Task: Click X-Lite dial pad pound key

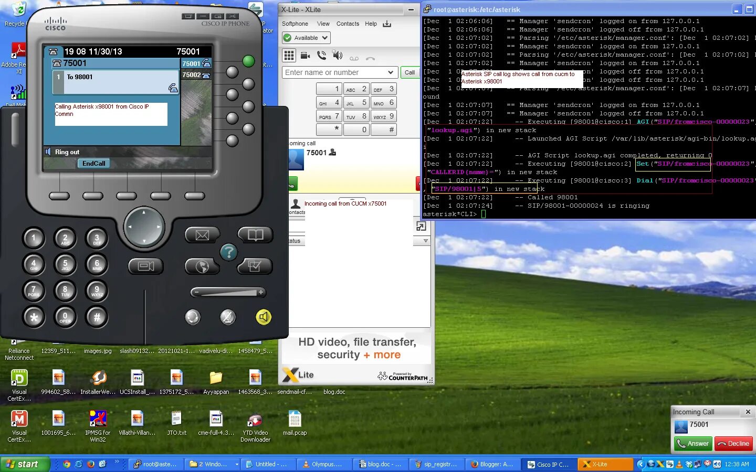Action: (384, 130)
